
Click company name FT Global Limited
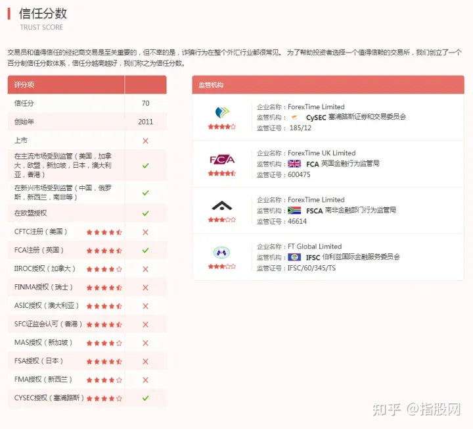pos(315,246)
